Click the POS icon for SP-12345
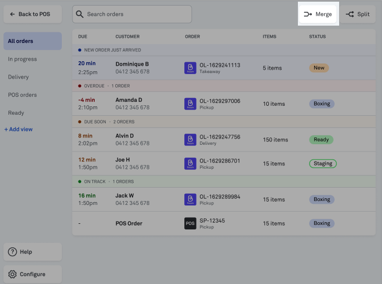The width and height of the screenshot is (382, 284). click(x=190, y=223)
